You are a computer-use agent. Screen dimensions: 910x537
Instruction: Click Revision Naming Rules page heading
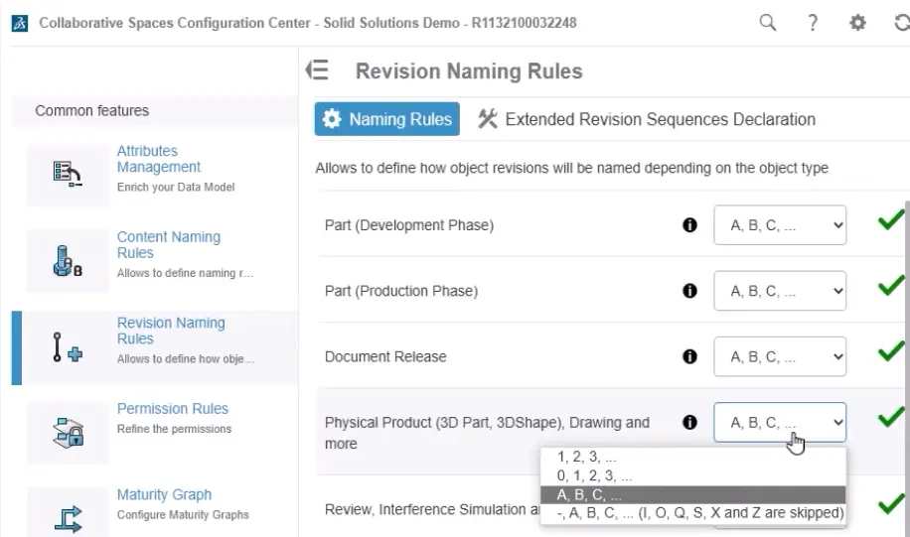click(x=469, y=70)
